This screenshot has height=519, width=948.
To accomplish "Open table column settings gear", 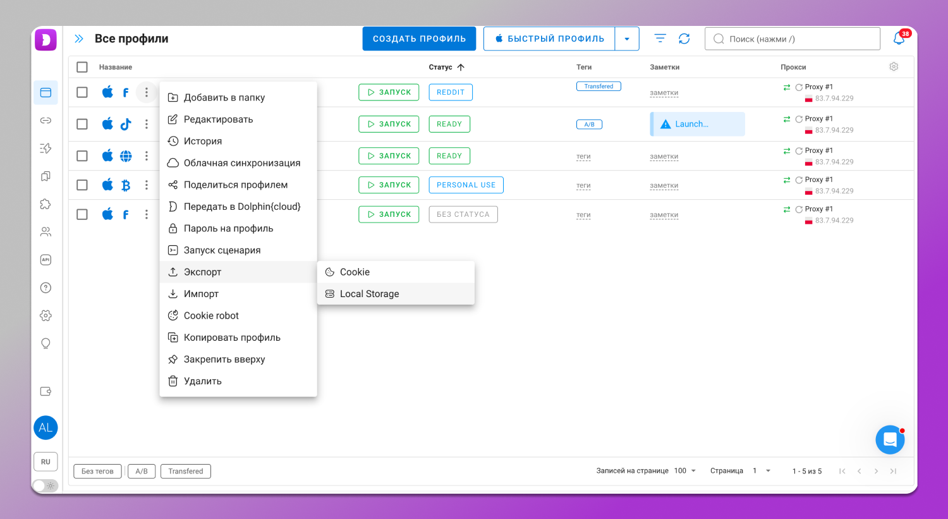I will [894, 67].
